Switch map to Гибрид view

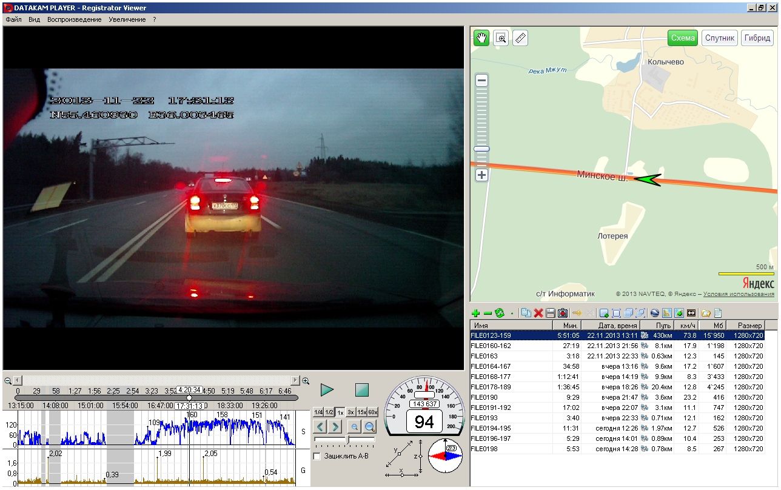757,38
